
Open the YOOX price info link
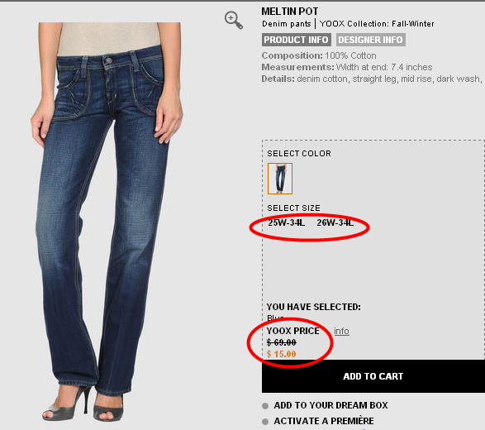point(341,331)
